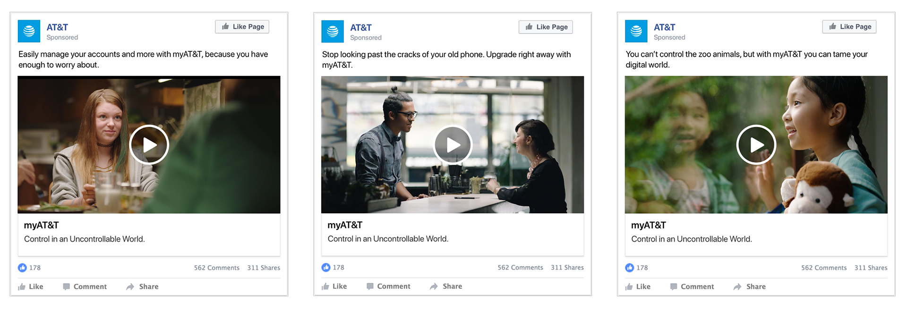The image size is (907, 311).
Task: View 311 Shares on the middle ad
Action: coord(567,267)
